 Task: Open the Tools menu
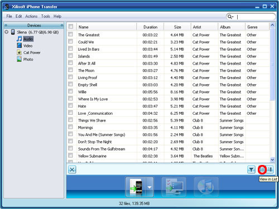[46, 16]
